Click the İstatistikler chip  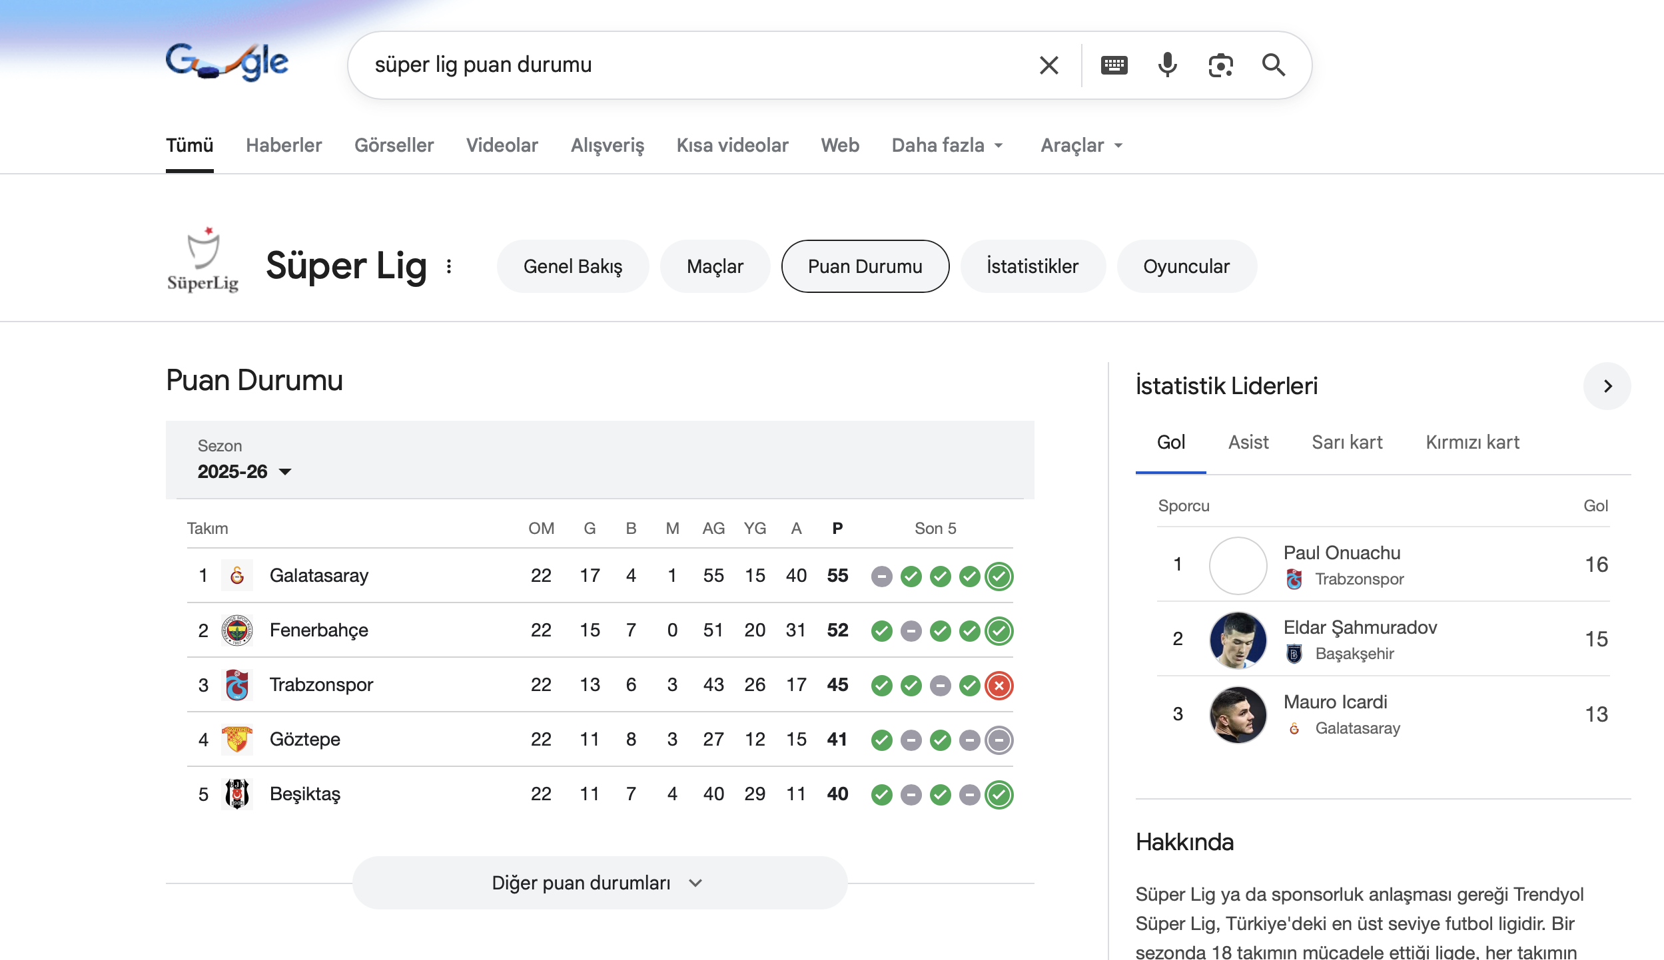(1033, 266)
